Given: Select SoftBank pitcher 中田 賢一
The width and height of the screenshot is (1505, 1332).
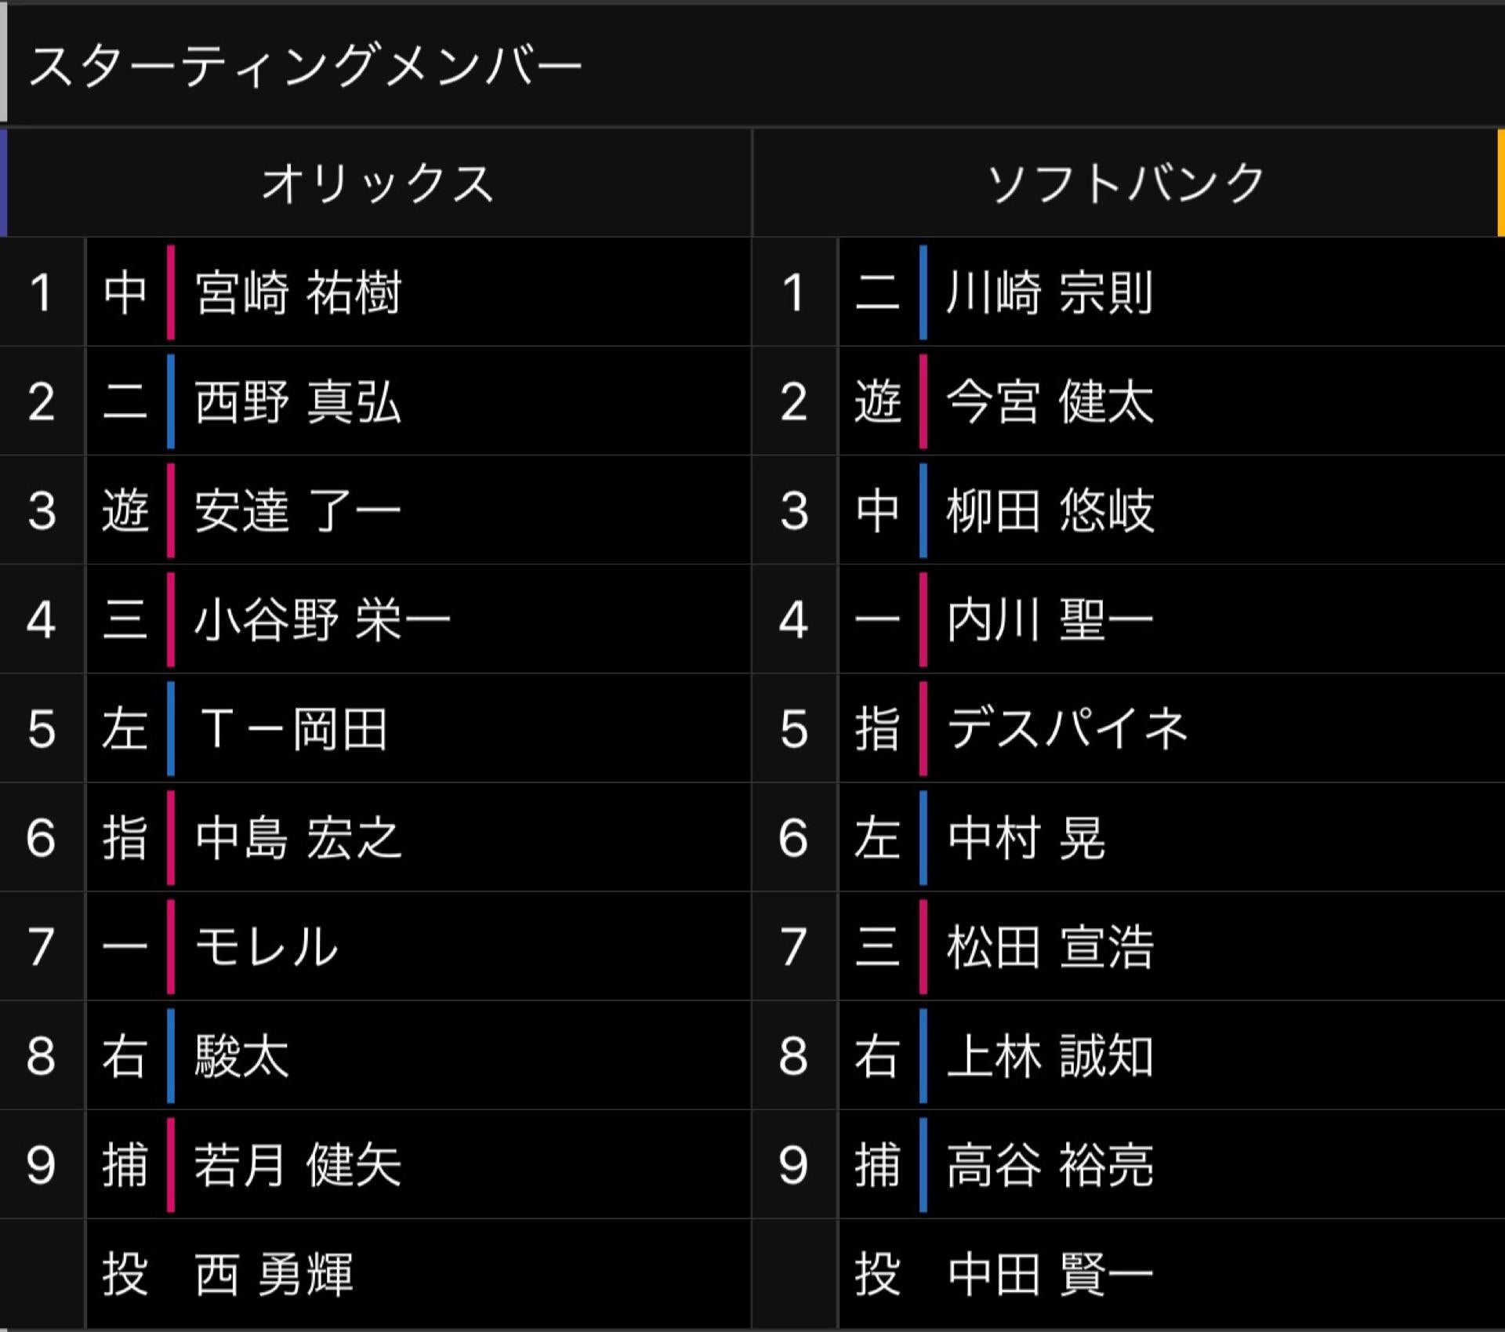Looking at the screenshot, I should click(x=1050, y=1274).
